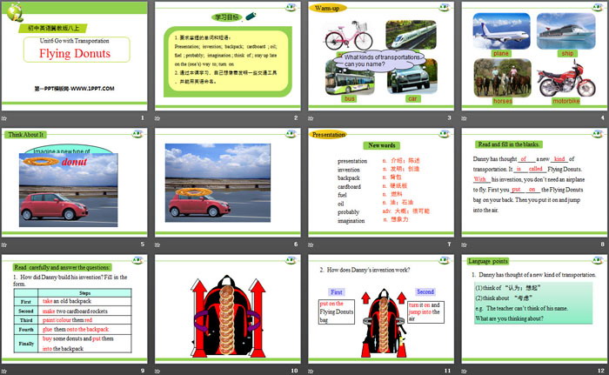The width and height of the screenshot is (609, 375).
Task: Click the 'Second' step label on slide 11
Action: coord(425,291)
